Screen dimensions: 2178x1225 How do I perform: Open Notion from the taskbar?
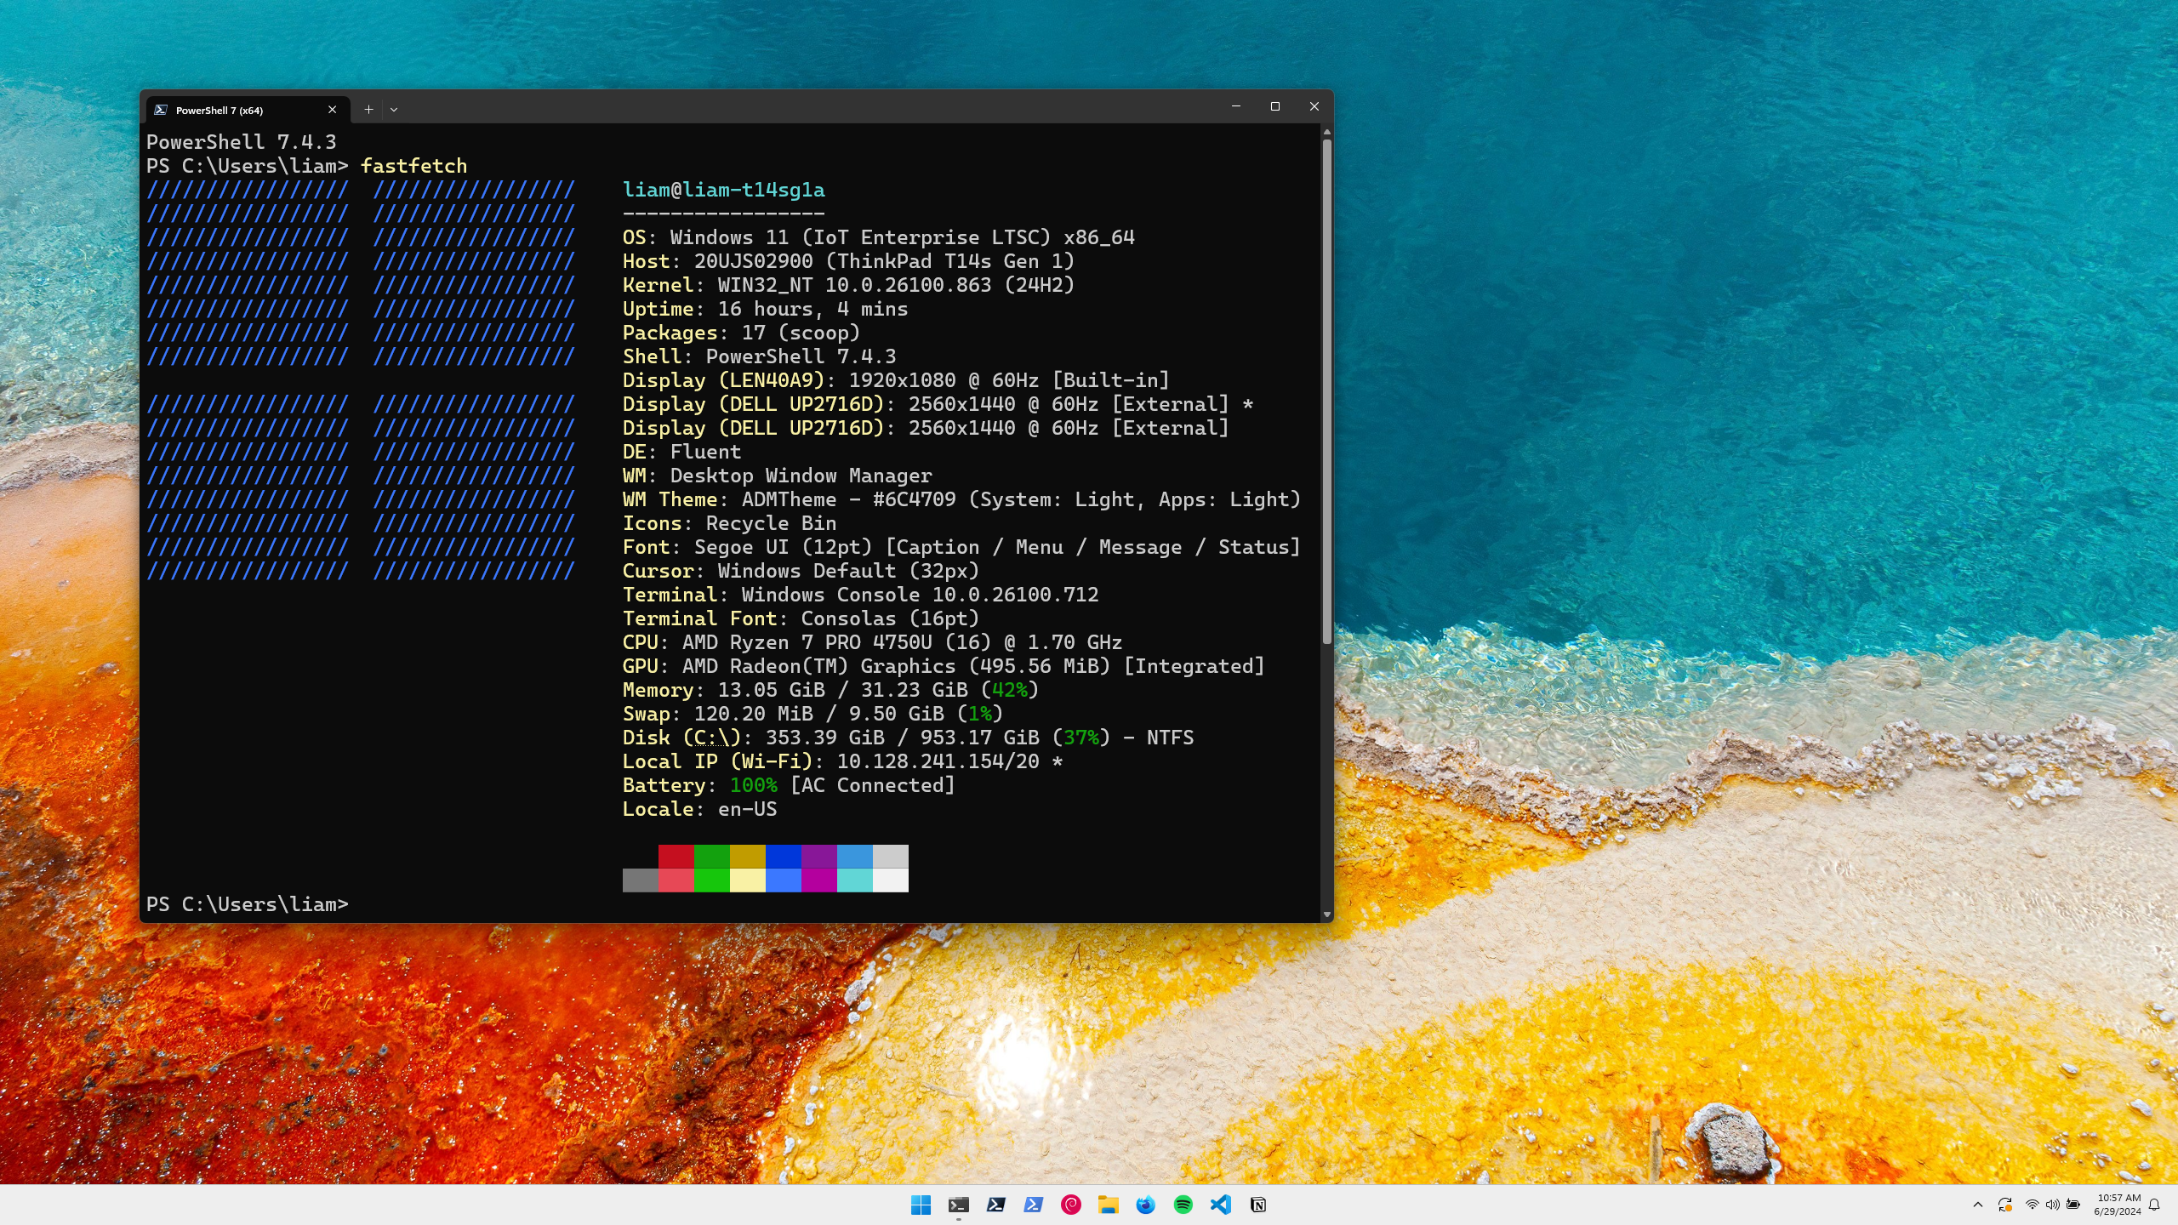coord(1257,1205)
